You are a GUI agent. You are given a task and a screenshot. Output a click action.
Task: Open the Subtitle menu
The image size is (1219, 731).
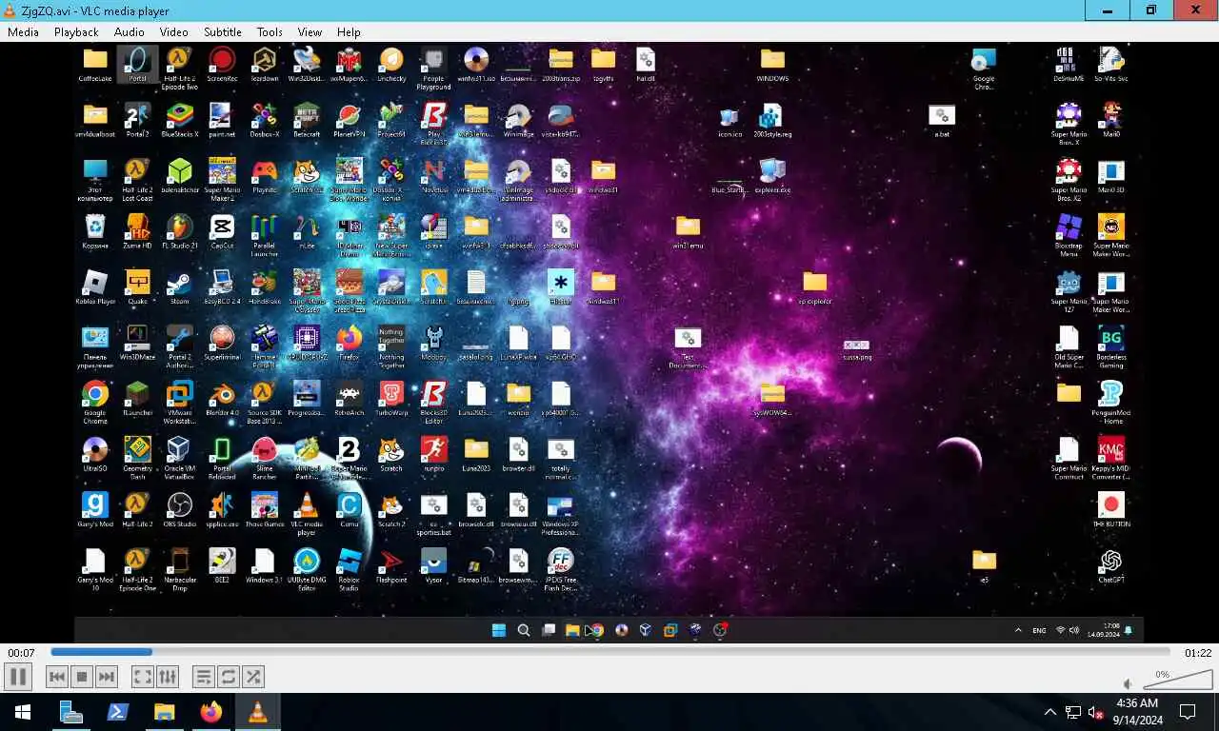tap(223, 31)
